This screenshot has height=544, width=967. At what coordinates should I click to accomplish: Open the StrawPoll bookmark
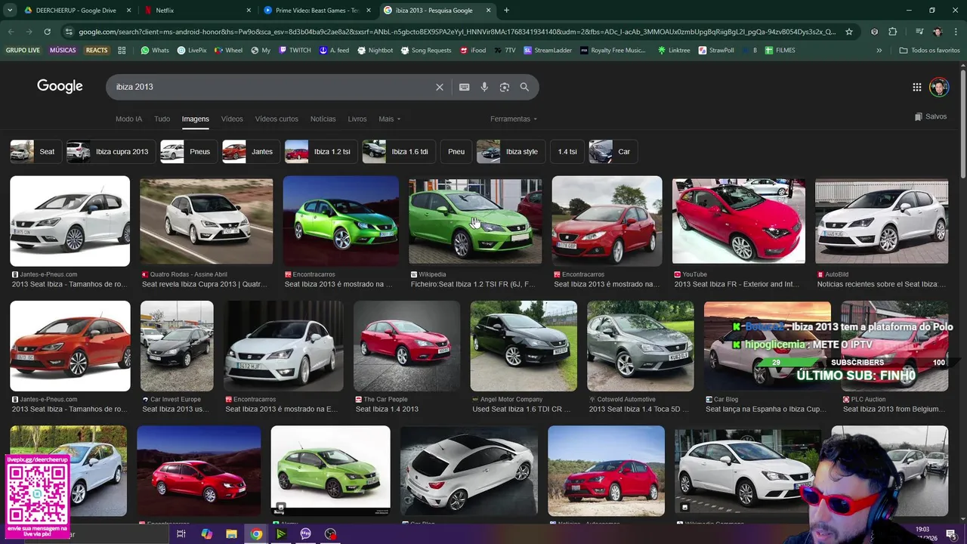[x=716, y=50]
